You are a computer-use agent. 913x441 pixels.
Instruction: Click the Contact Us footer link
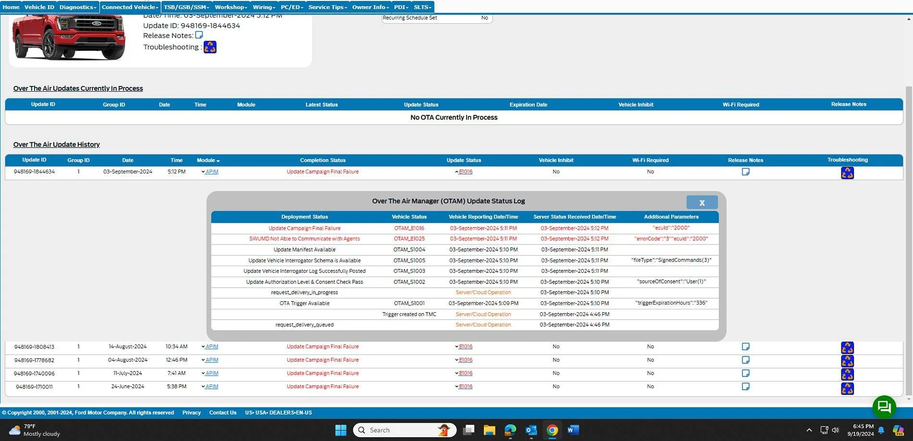tap(222, 413)
